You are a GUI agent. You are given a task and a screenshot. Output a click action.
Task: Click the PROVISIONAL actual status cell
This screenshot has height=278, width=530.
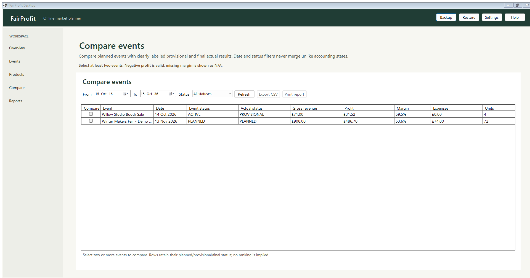point(264,114)
